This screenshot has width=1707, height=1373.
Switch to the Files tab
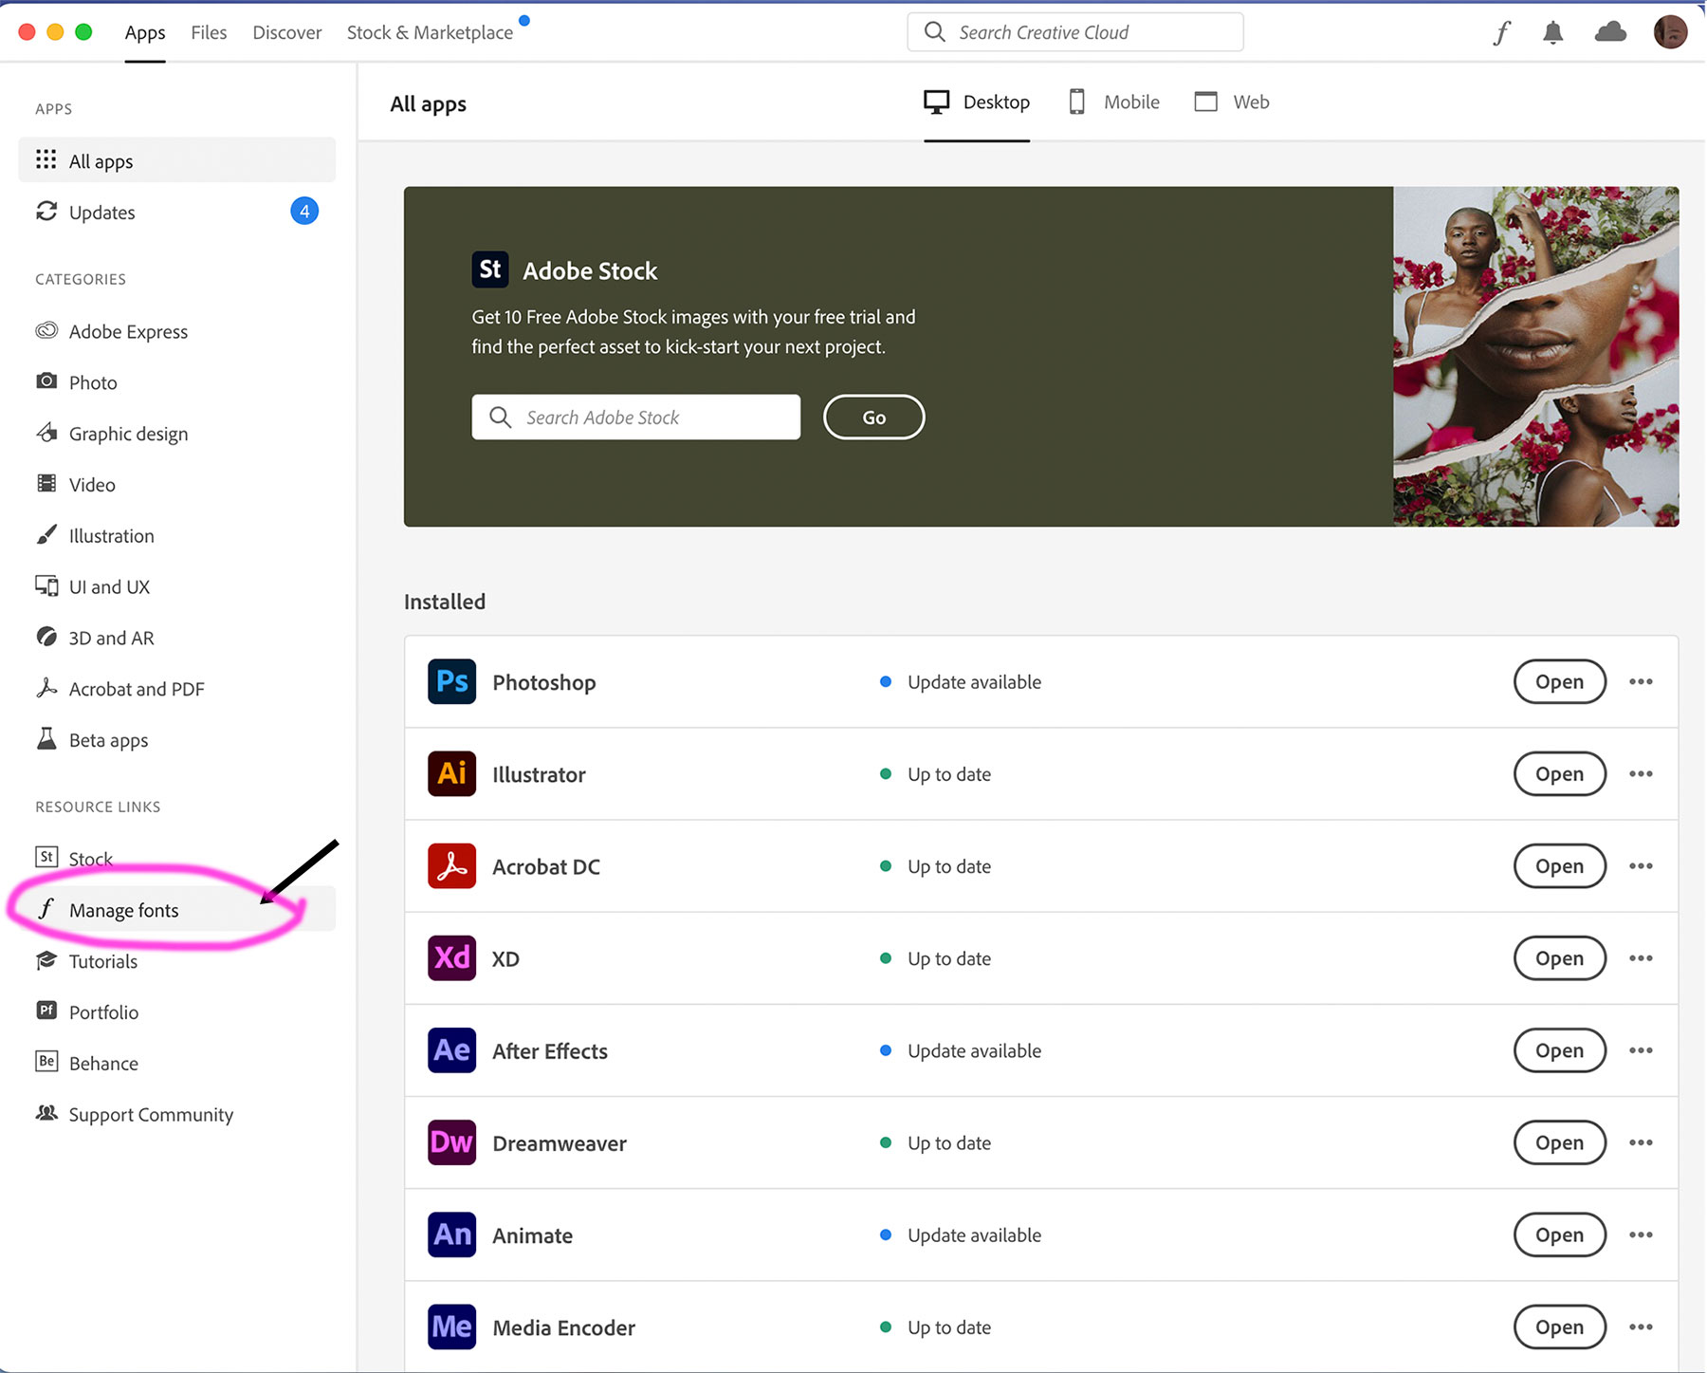(209, 33)
